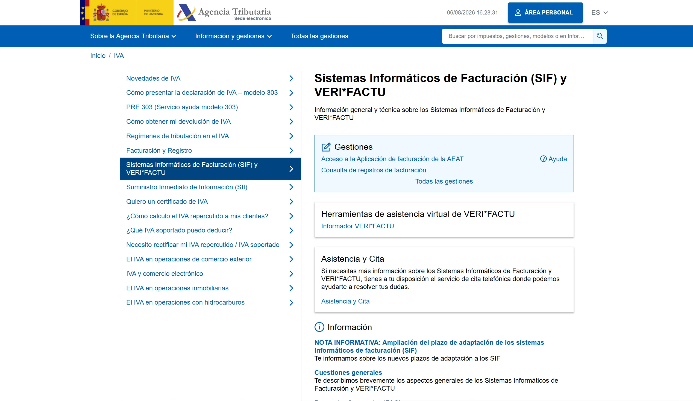Click chevron beside Suministro Inmediato de Información
The width and height of the screenshot is (693, 401).
pyautogui.click(x=291, y=187)
